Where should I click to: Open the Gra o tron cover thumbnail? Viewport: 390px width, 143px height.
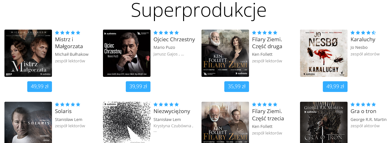coord(324,122)
